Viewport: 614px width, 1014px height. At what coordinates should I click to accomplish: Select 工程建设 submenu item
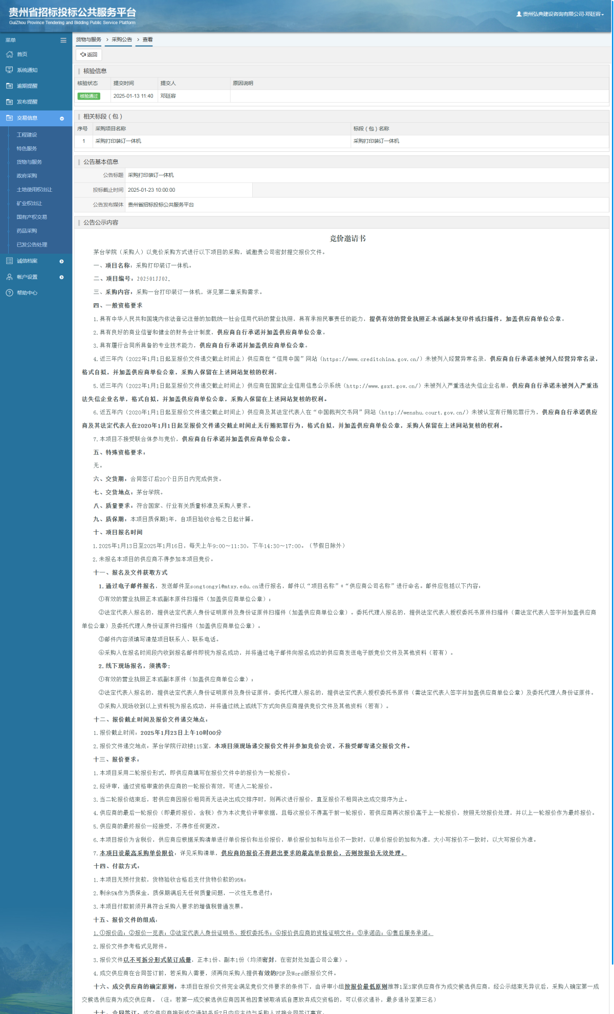click(27, 134)
